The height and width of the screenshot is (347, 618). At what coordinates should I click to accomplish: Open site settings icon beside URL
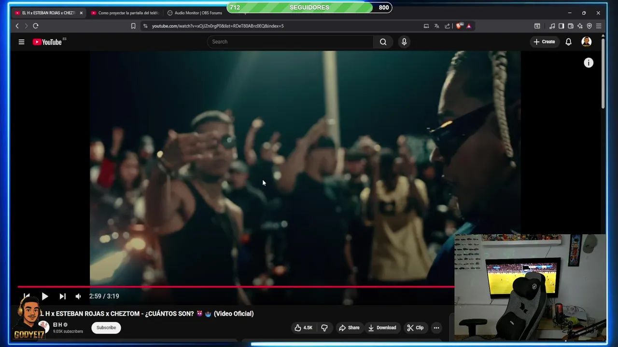coord(145,26)
